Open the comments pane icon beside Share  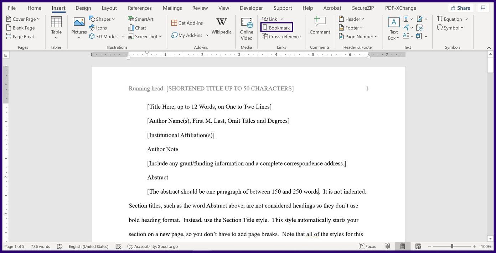(483, 8)
